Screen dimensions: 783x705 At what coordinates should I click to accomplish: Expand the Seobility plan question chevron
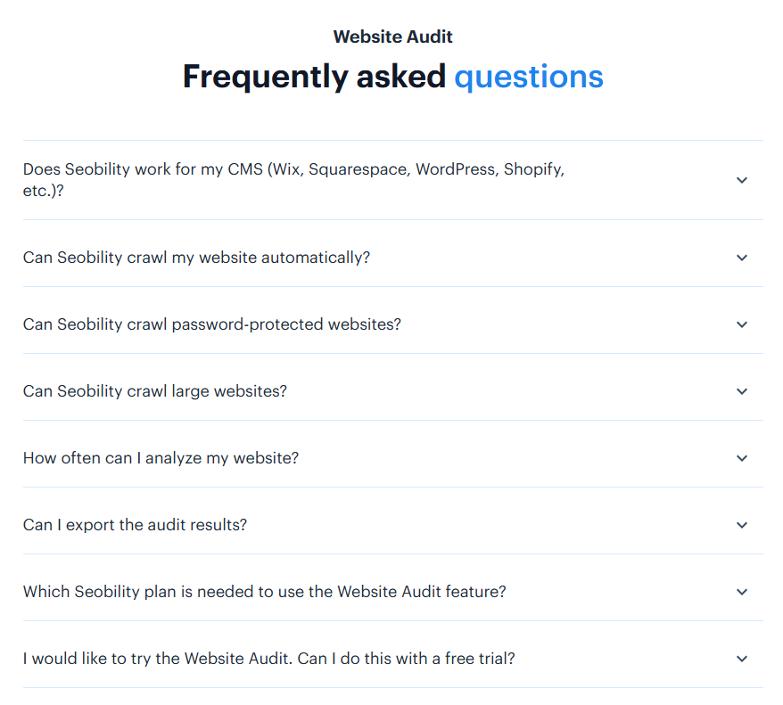click(742, 592)
